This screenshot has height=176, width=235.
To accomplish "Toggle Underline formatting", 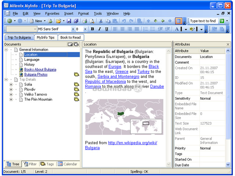I will tap(107, 29).
